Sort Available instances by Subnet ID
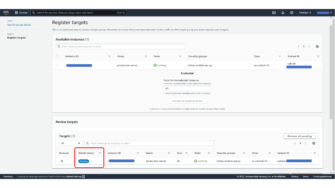The height and width of the screenshot is (188, 335). [318, 56]
